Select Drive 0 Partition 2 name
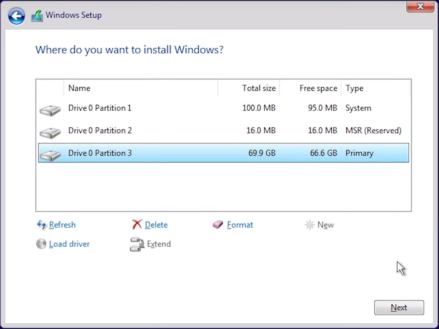 pyautogui.click(x=100, y=131)
